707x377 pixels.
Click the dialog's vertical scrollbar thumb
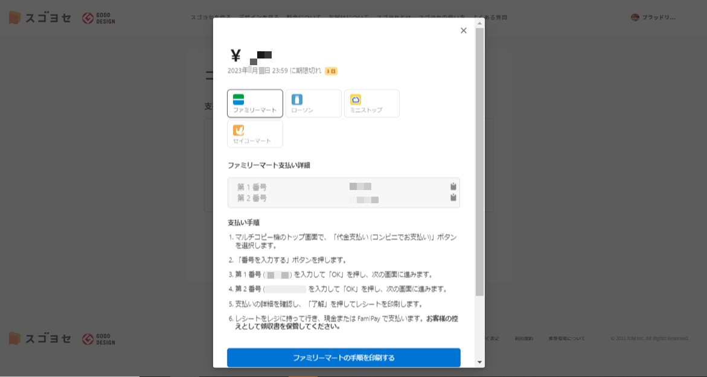[479, 161]
